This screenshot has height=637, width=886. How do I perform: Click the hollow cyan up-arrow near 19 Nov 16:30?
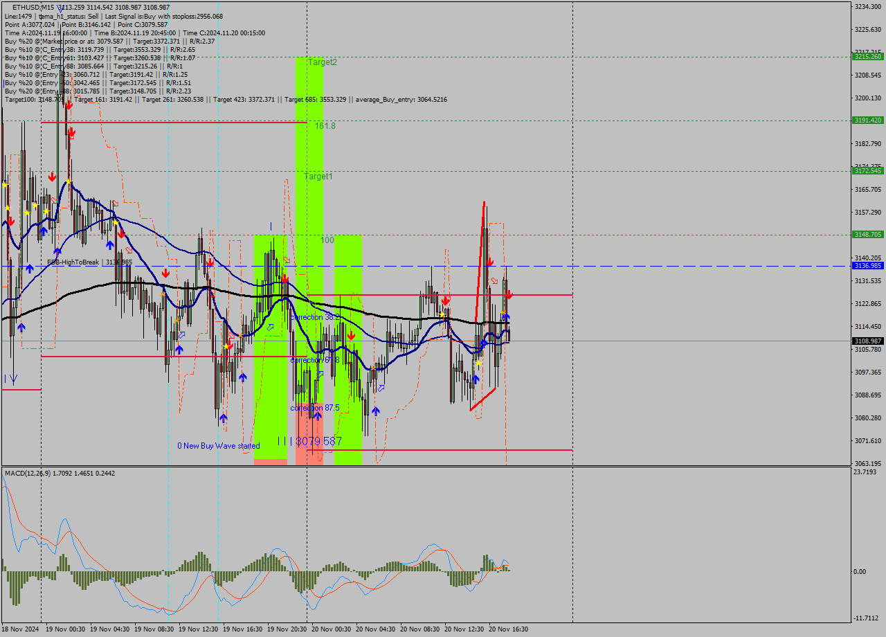pyautogui.click(x=270, y=325)
